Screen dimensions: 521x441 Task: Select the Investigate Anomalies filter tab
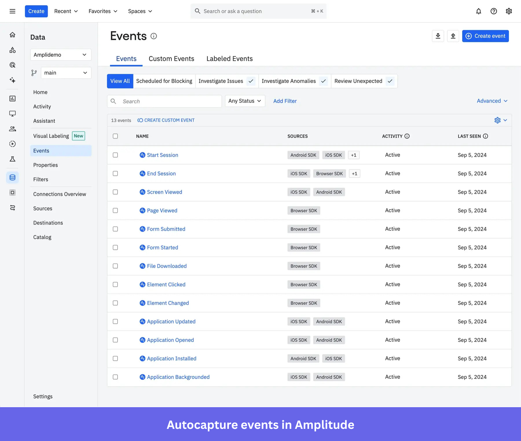[295, 81]
